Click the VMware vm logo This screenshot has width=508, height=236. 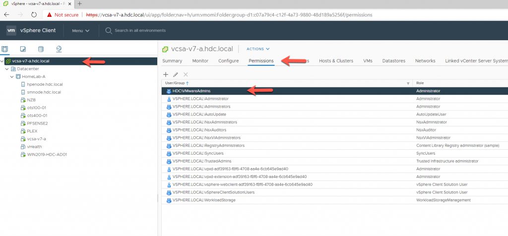pyautogui.click(x=11, y=30)
